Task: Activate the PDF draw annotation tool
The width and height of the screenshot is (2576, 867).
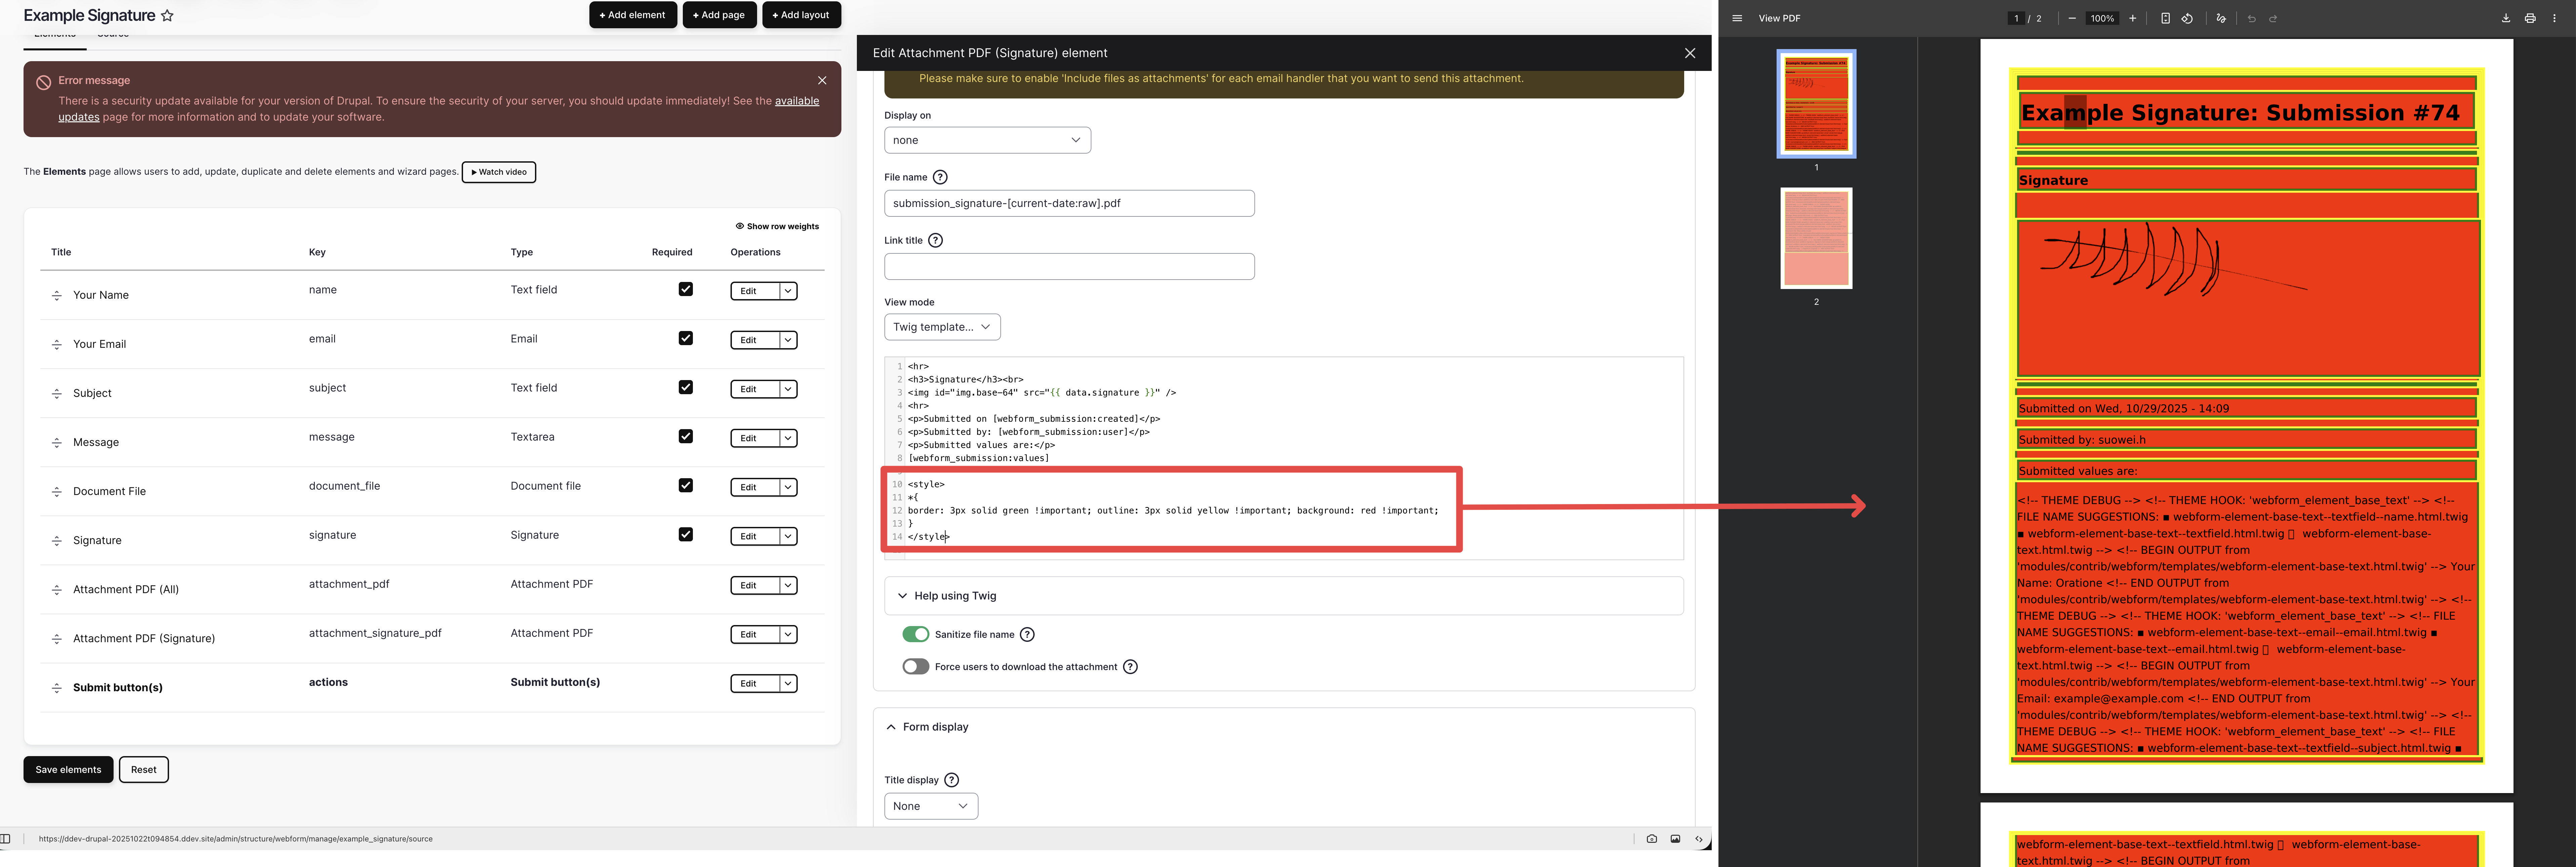Action: (2221, 18)
